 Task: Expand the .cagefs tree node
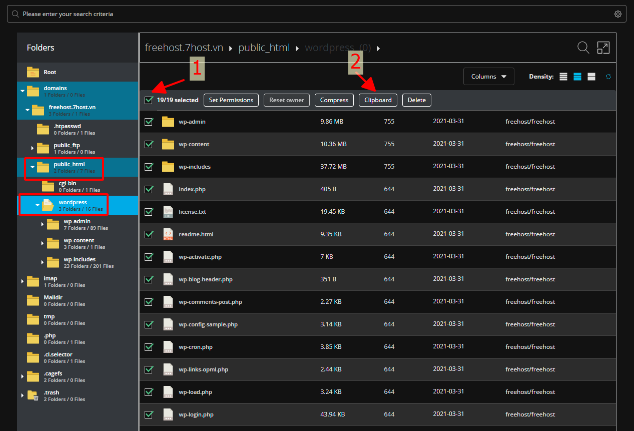[x=22, y=376]
